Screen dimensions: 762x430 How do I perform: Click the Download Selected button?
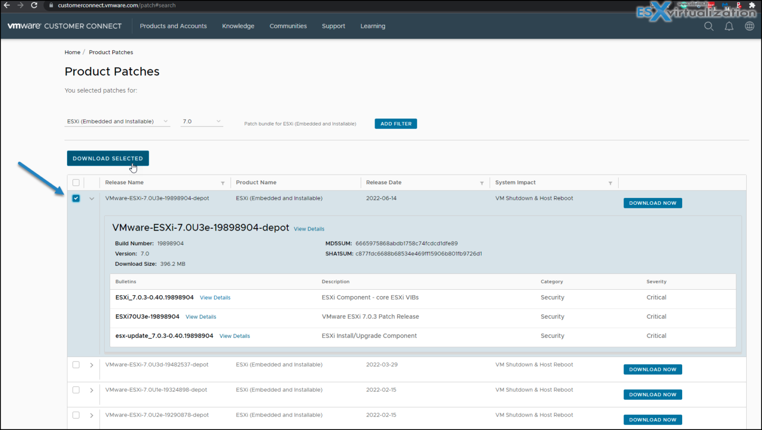(x=108, y=159)
